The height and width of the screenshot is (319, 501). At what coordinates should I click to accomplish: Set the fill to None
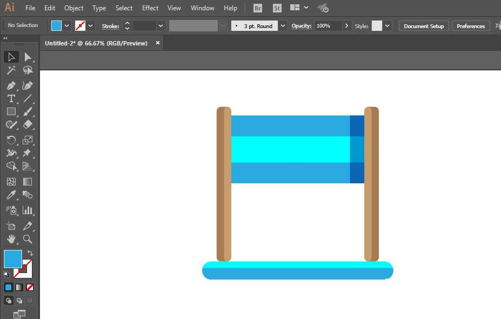pyautogui.click(x=30, y=287)
